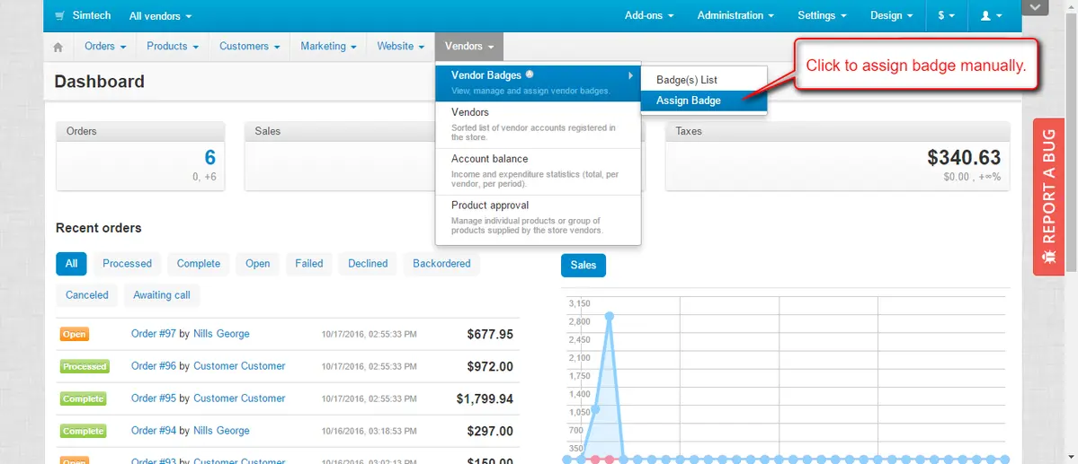Click the Sales chart button
1078x464 pixels.
(x=584, y=265)
